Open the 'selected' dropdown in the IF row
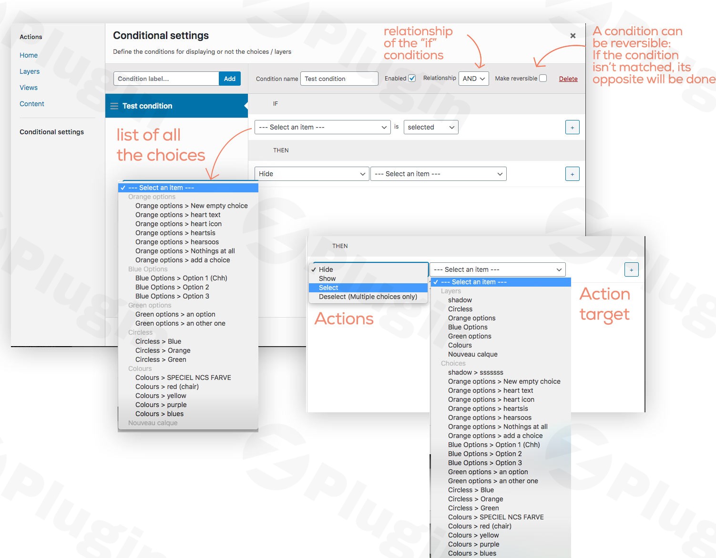 click(430, 127)
